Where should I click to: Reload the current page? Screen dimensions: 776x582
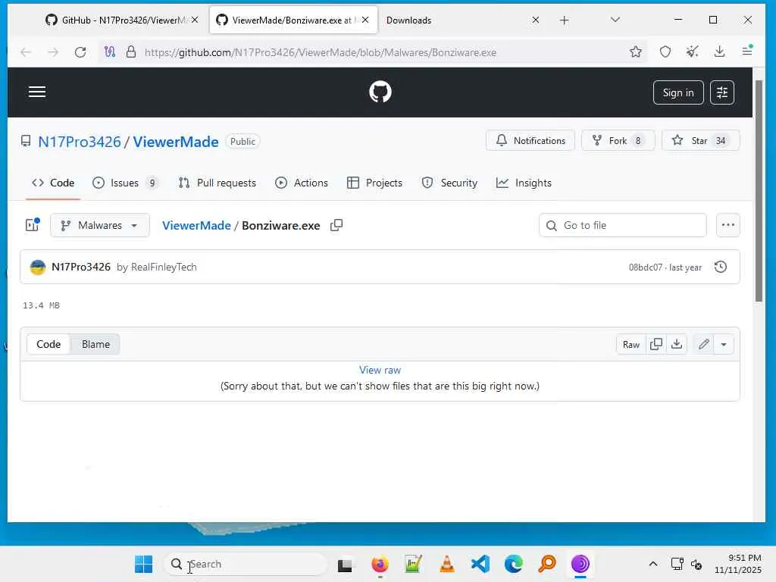80,52
